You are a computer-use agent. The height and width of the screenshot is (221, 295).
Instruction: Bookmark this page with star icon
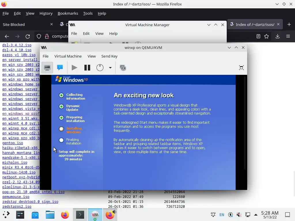point(266,36)
